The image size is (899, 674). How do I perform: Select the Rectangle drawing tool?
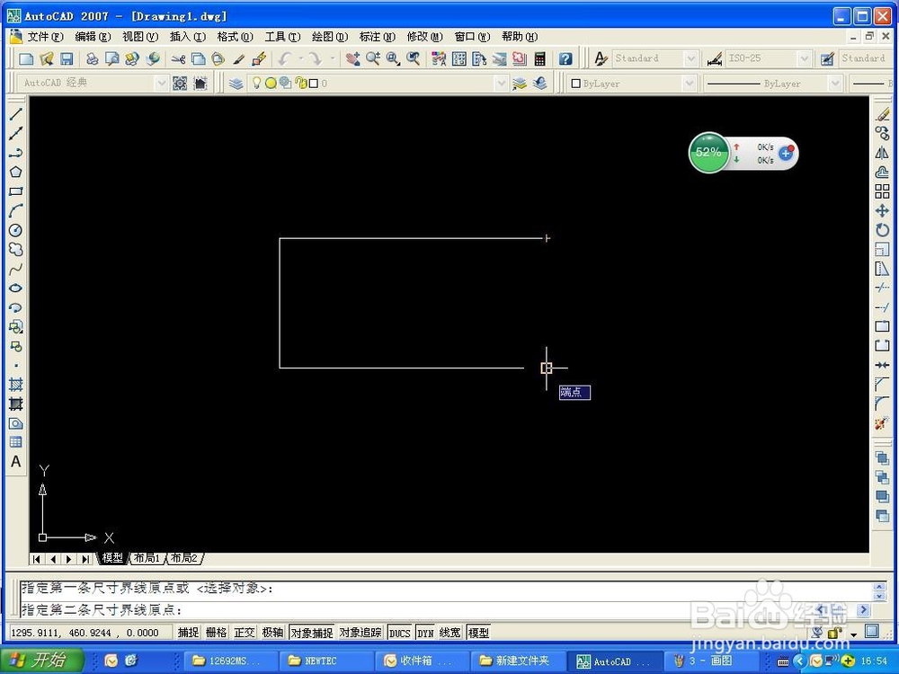point(15,191)
